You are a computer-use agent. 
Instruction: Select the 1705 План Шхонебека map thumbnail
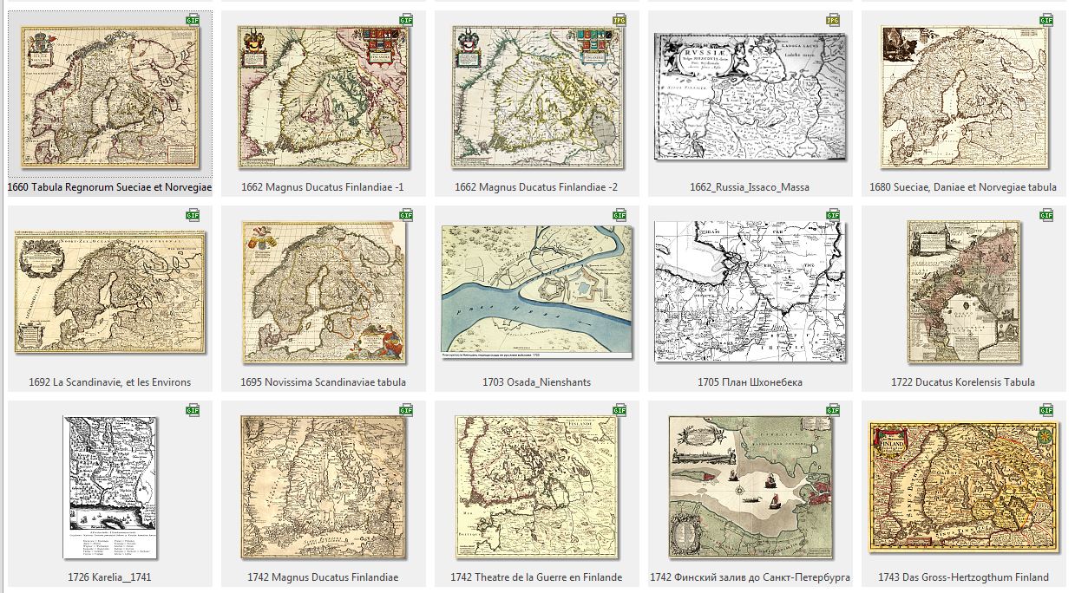point(749,291)
